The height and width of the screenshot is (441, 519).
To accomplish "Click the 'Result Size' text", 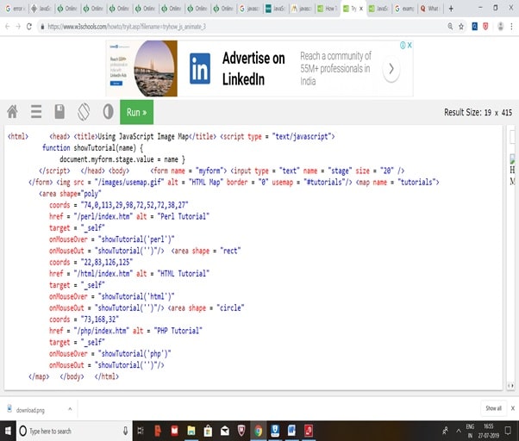I will tap(478, 112).
